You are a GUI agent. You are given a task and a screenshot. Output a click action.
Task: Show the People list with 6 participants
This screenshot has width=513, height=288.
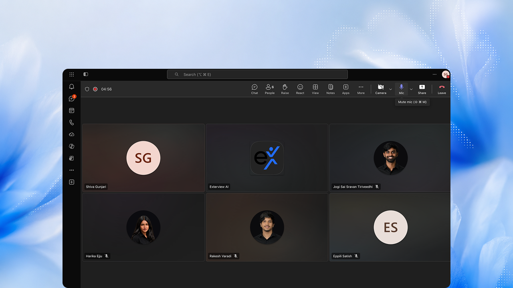point(270,89)
